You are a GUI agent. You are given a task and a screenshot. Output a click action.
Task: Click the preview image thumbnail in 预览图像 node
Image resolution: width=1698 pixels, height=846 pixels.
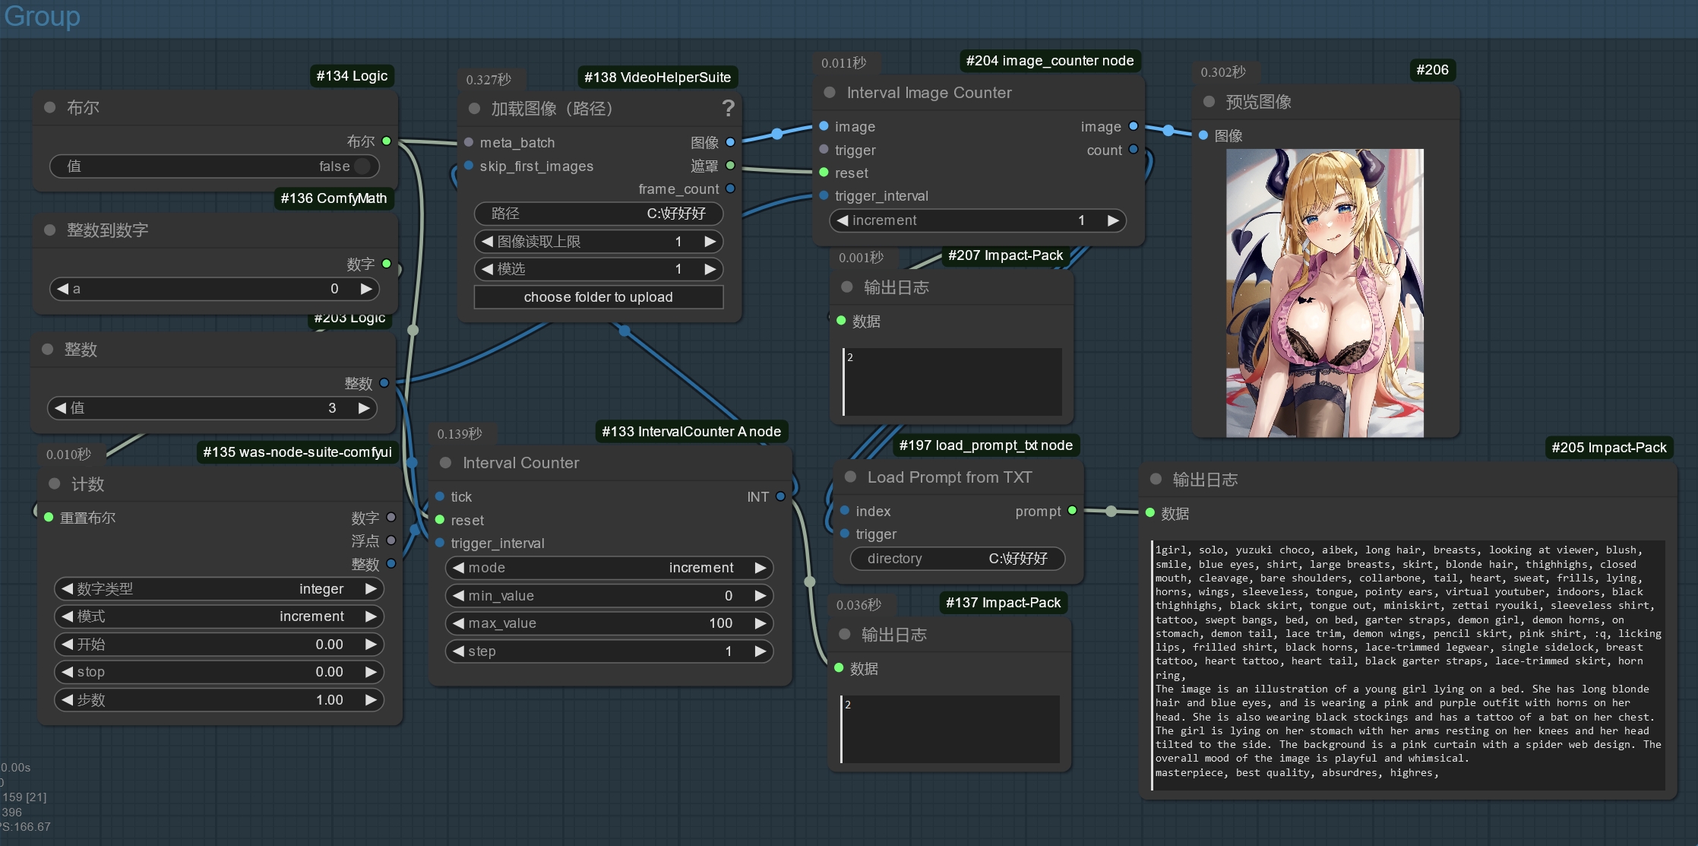click(1325, 293)
